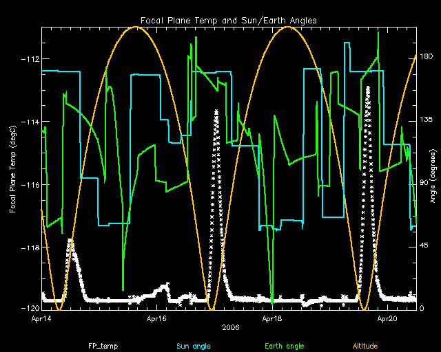Click the -116 left axis tick label
This screenshot has width=441, height=352.
click(30, 185)
